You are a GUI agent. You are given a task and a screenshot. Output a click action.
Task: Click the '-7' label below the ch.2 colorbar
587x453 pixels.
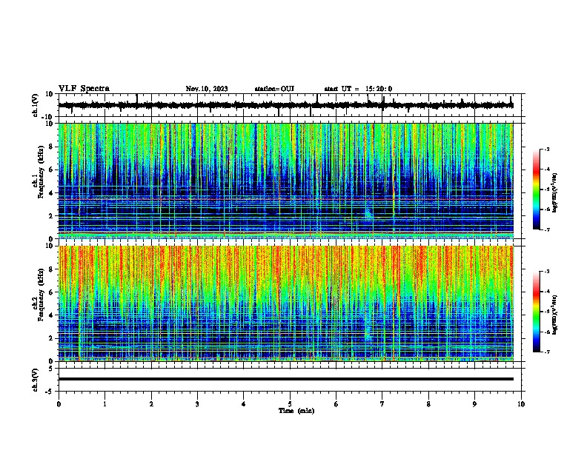point(546,352)
